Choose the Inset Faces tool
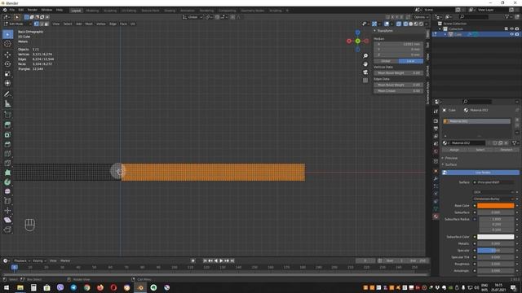 (x=7, y=134)
